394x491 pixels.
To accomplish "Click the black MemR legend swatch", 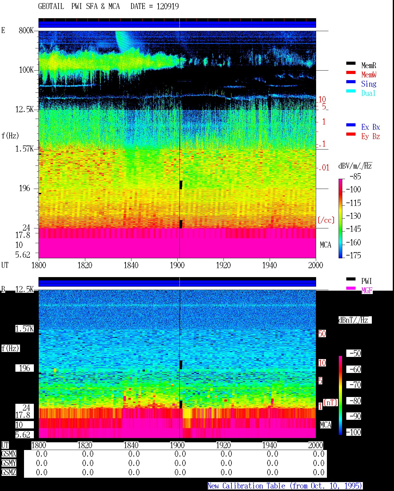I will [x=351, y=63].
